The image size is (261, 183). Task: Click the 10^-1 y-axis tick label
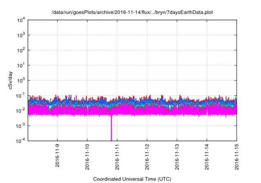coord(20,95)
